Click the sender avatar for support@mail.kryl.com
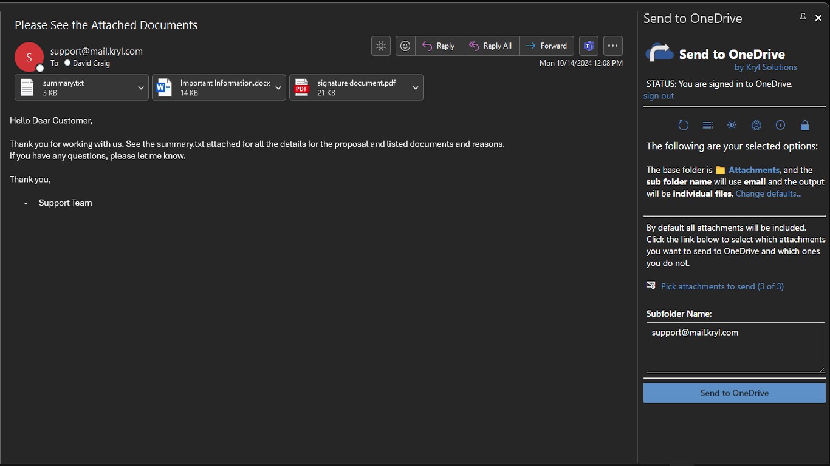 tap(29, 57)
